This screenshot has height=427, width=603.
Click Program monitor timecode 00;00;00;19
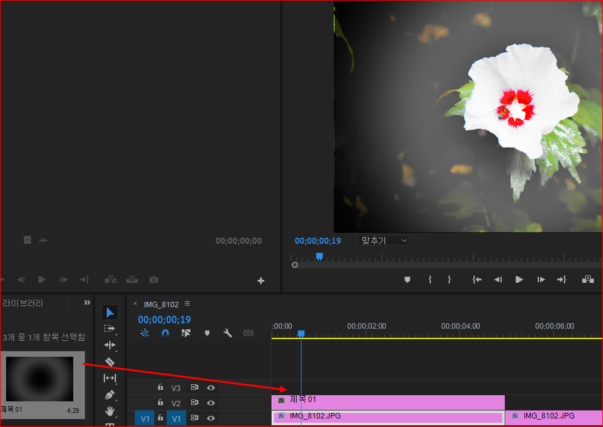[317, 241]
